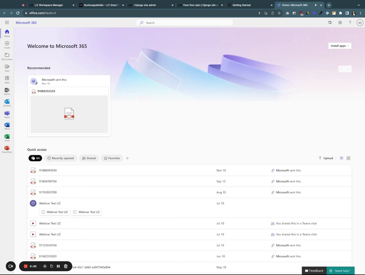Click the recorder drag handle dots
365x275 pixels.
pyautogui.click(x=45, y=266)
